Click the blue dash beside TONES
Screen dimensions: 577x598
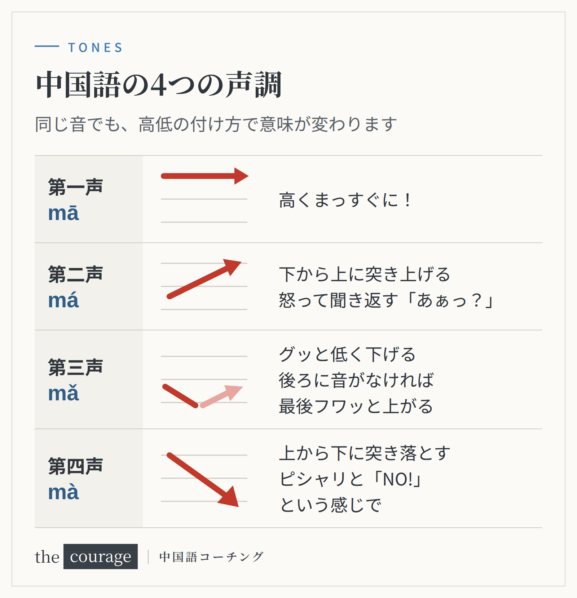tap(47, 46)
